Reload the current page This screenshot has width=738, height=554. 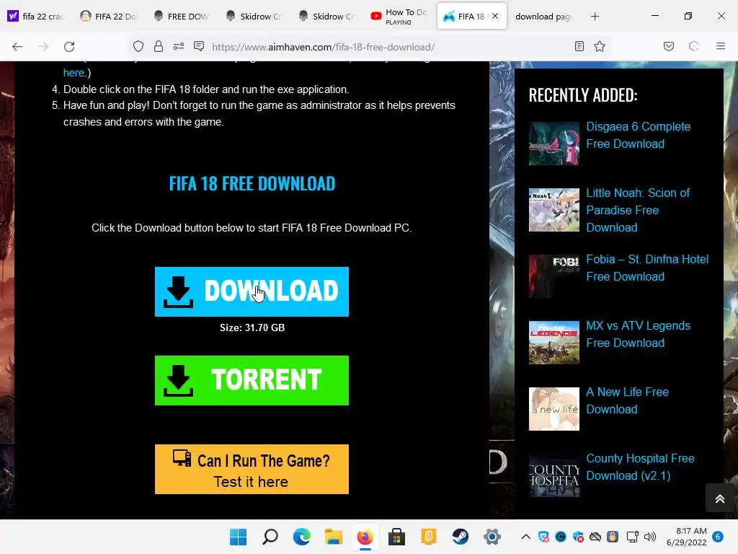[69, 46]
